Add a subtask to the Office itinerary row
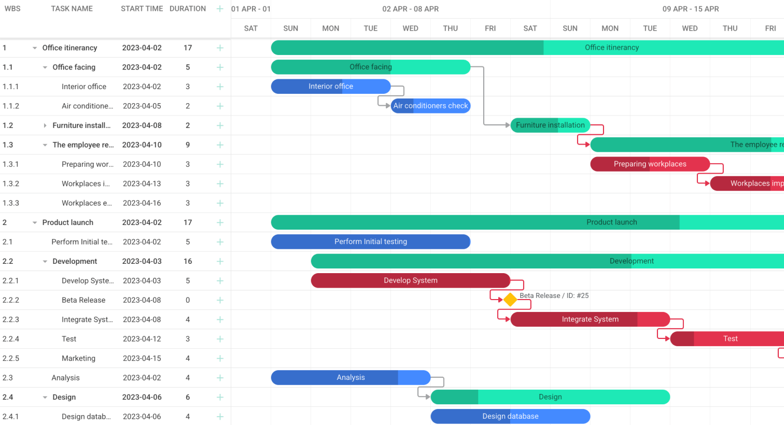Viewport: 784px width, 425px height. (x=220, y=48)
